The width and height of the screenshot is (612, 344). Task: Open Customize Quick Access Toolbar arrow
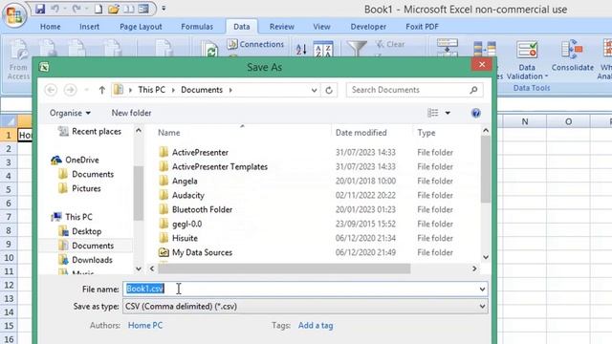[x=164, y=9]
